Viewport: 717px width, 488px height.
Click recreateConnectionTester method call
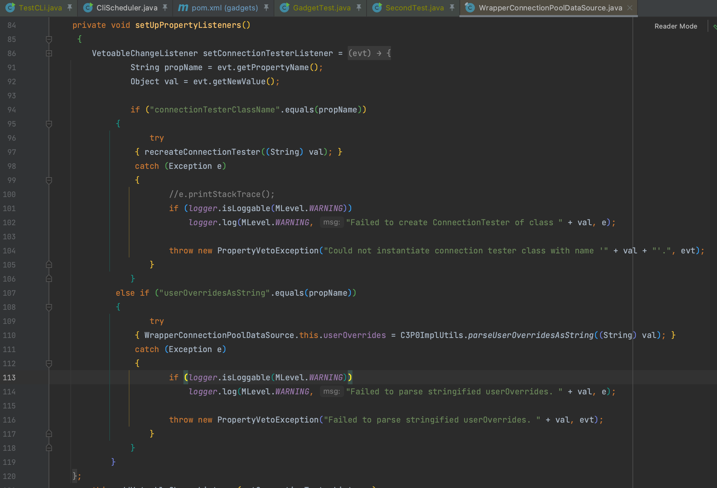(x=202, y=152)
